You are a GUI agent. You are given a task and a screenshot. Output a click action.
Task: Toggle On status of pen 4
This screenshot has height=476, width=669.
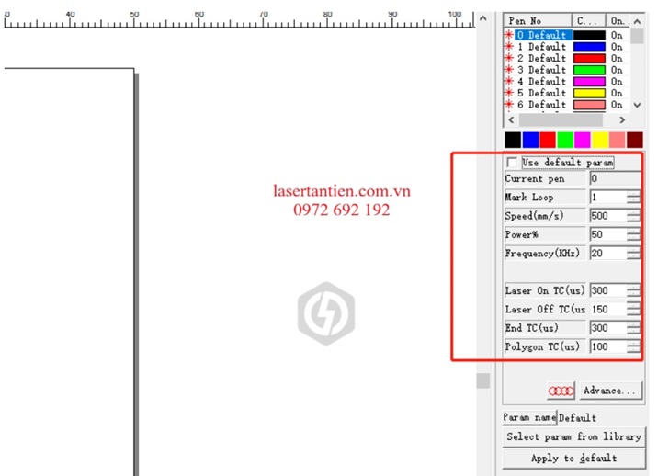click(x=616, y=82)
